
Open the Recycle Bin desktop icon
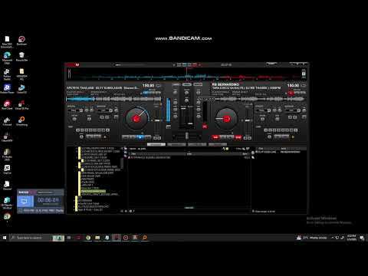[x=21, y=57]
